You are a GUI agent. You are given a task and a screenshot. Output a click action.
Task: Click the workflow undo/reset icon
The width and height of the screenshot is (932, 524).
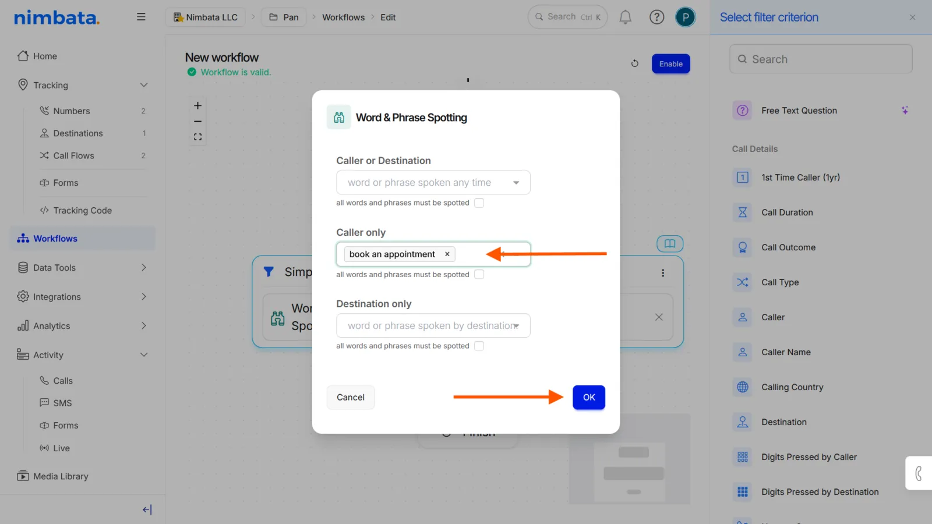[x=635, y=63]
